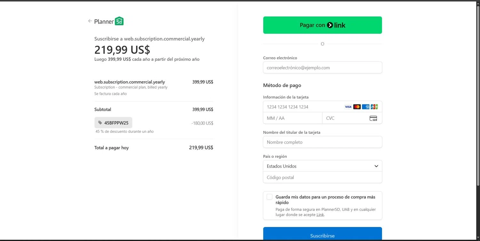The width and height of the screenshot is (480, 241).
Task: Click the CVC input field
Action: [x=352, y=118]
